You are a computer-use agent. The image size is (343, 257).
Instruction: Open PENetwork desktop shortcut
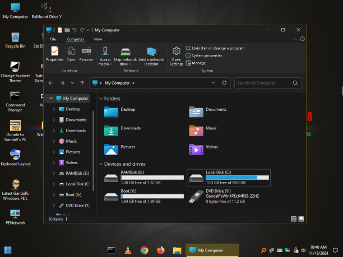click(15, 217)
